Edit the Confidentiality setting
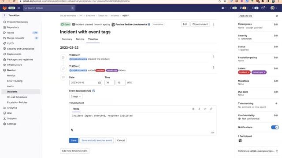This screenshot has height=158, width=282. coord(276,115)
